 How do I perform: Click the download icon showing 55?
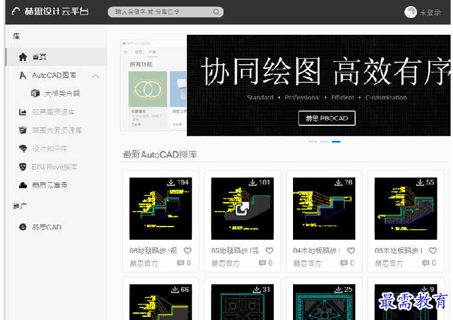tap(420, 182)
